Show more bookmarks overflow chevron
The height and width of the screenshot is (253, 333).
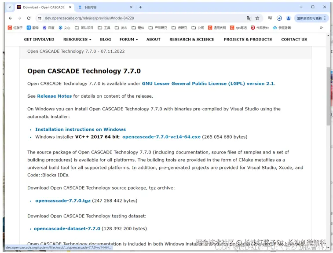(321, 28)
